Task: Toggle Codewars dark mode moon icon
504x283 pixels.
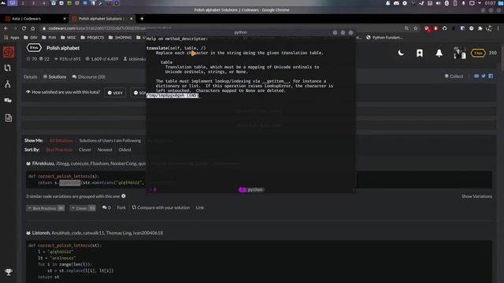Action: 401,53
